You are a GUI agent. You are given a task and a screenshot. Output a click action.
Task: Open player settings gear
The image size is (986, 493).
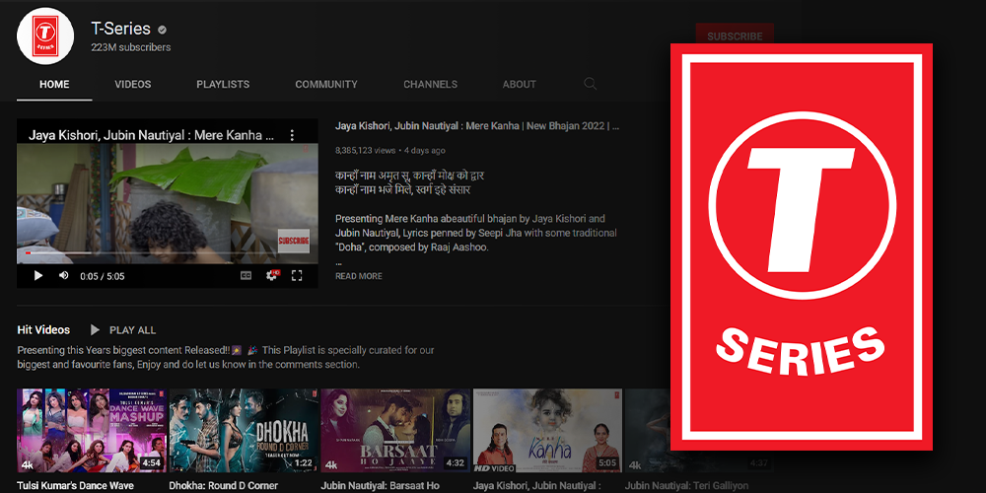pos(272,275)
